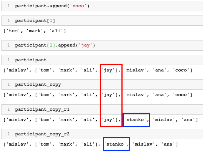203x152 pixels.
Task: Click the output below the participant_copy_r1 cell
Action: [101, 120]
